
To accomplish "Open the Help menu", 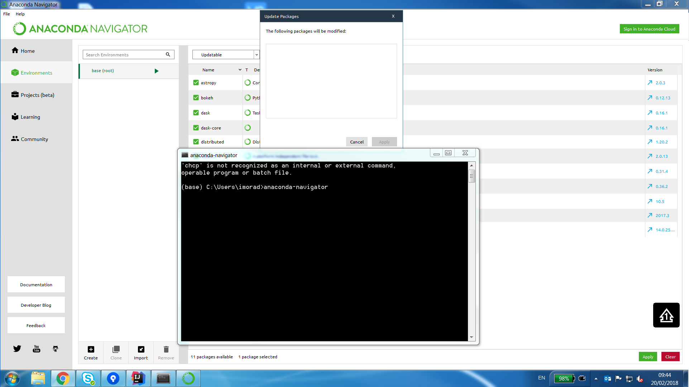I will coord(20,14).
